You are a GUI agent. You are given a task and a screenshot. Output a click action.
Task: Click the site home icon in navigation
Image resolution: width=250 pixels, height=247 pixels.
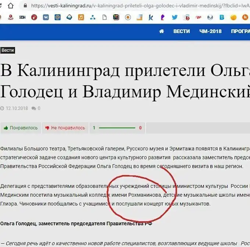[161, 31]
